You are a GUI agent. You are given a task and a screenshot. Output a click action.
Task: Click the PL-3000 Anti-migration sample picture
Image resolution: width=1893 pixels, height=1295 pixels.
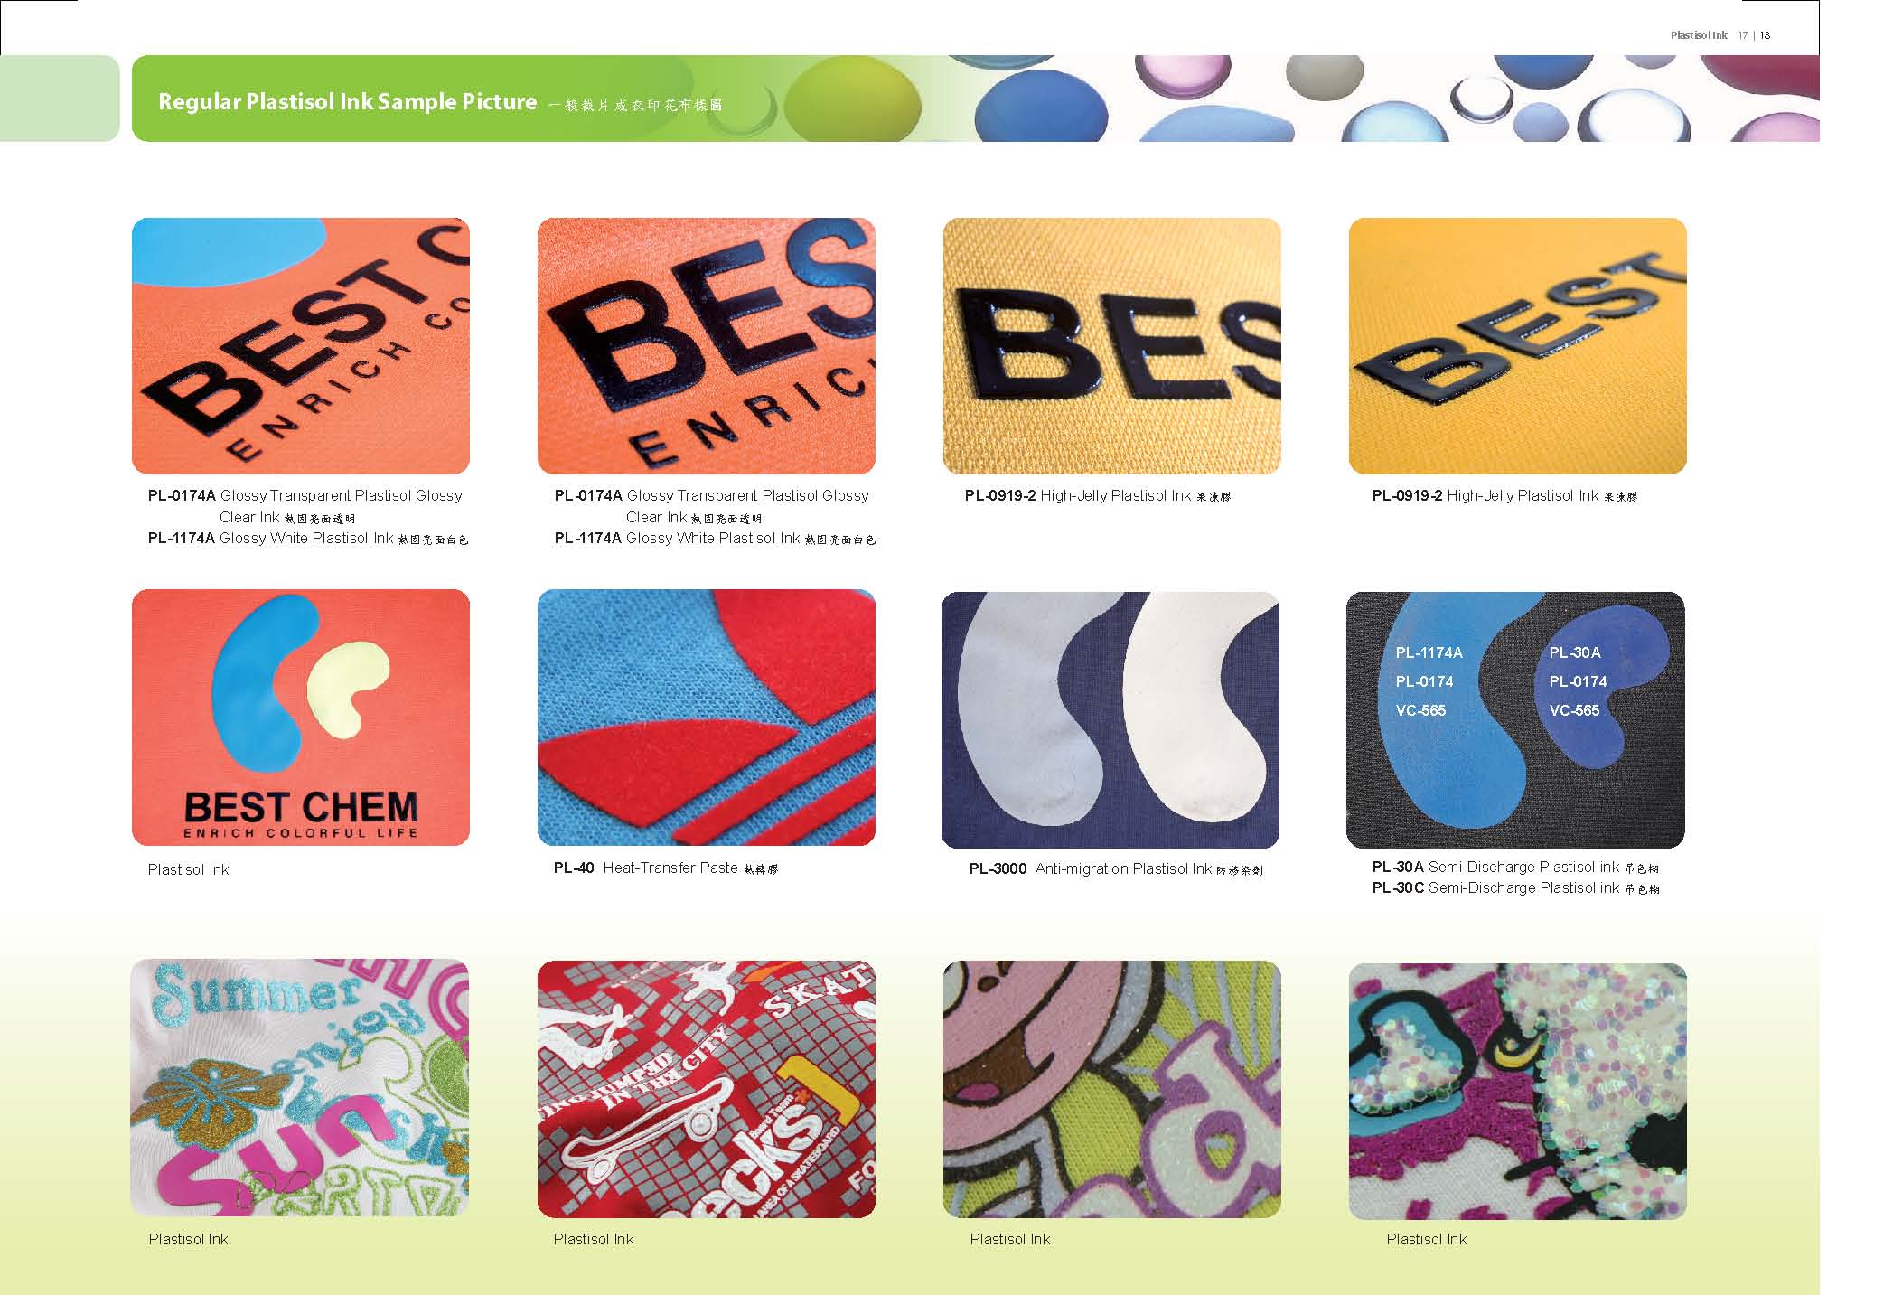[x=1110, y=720]
